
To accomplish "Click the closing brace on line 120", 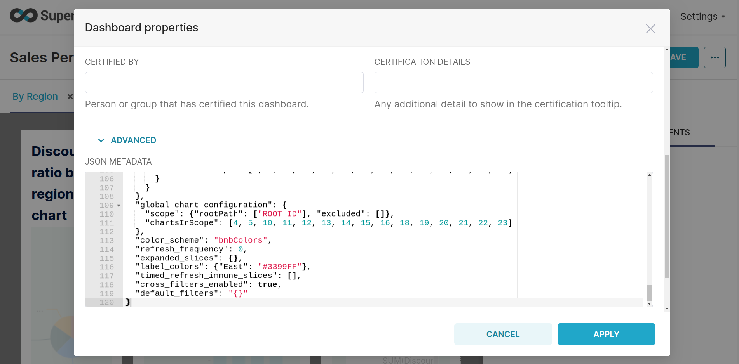I will (128, 302).
